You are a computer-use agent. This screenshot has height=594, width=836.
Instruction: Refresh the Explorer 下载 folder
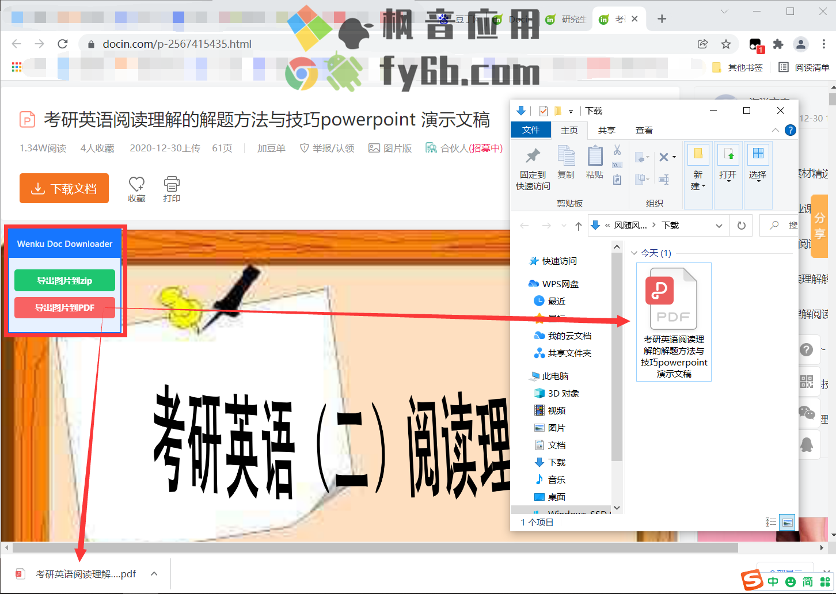pyautogui.click(x=742, y=226)
